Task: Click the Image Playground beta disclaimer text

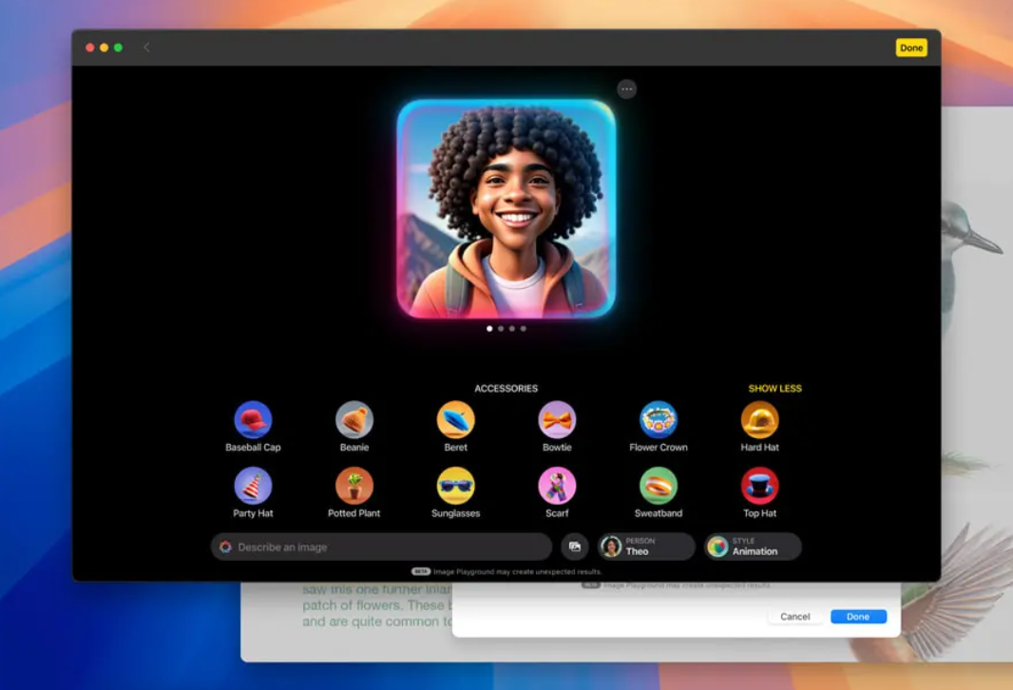Action: click(x=517, y=572)
